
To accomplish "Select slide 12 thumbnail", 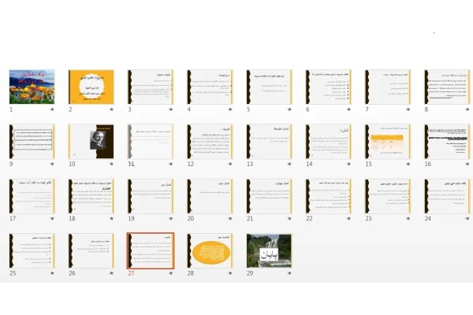I will pos(210,142).
